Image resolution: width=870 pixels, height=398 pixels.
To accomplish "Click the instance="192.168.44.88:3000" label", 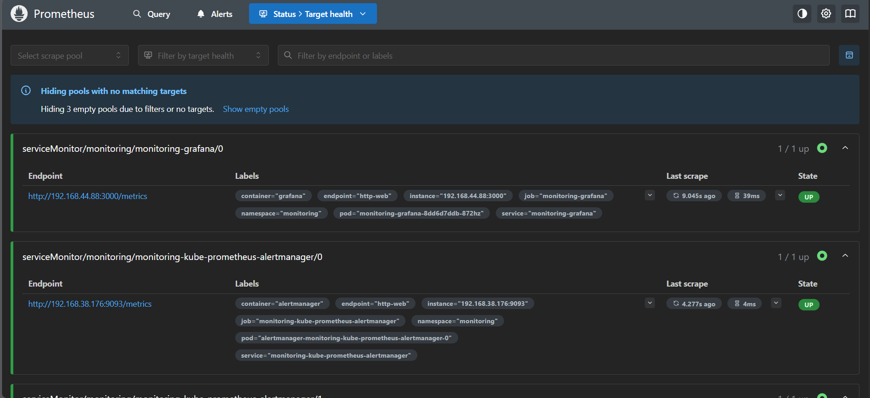I will tap(458, 196).
